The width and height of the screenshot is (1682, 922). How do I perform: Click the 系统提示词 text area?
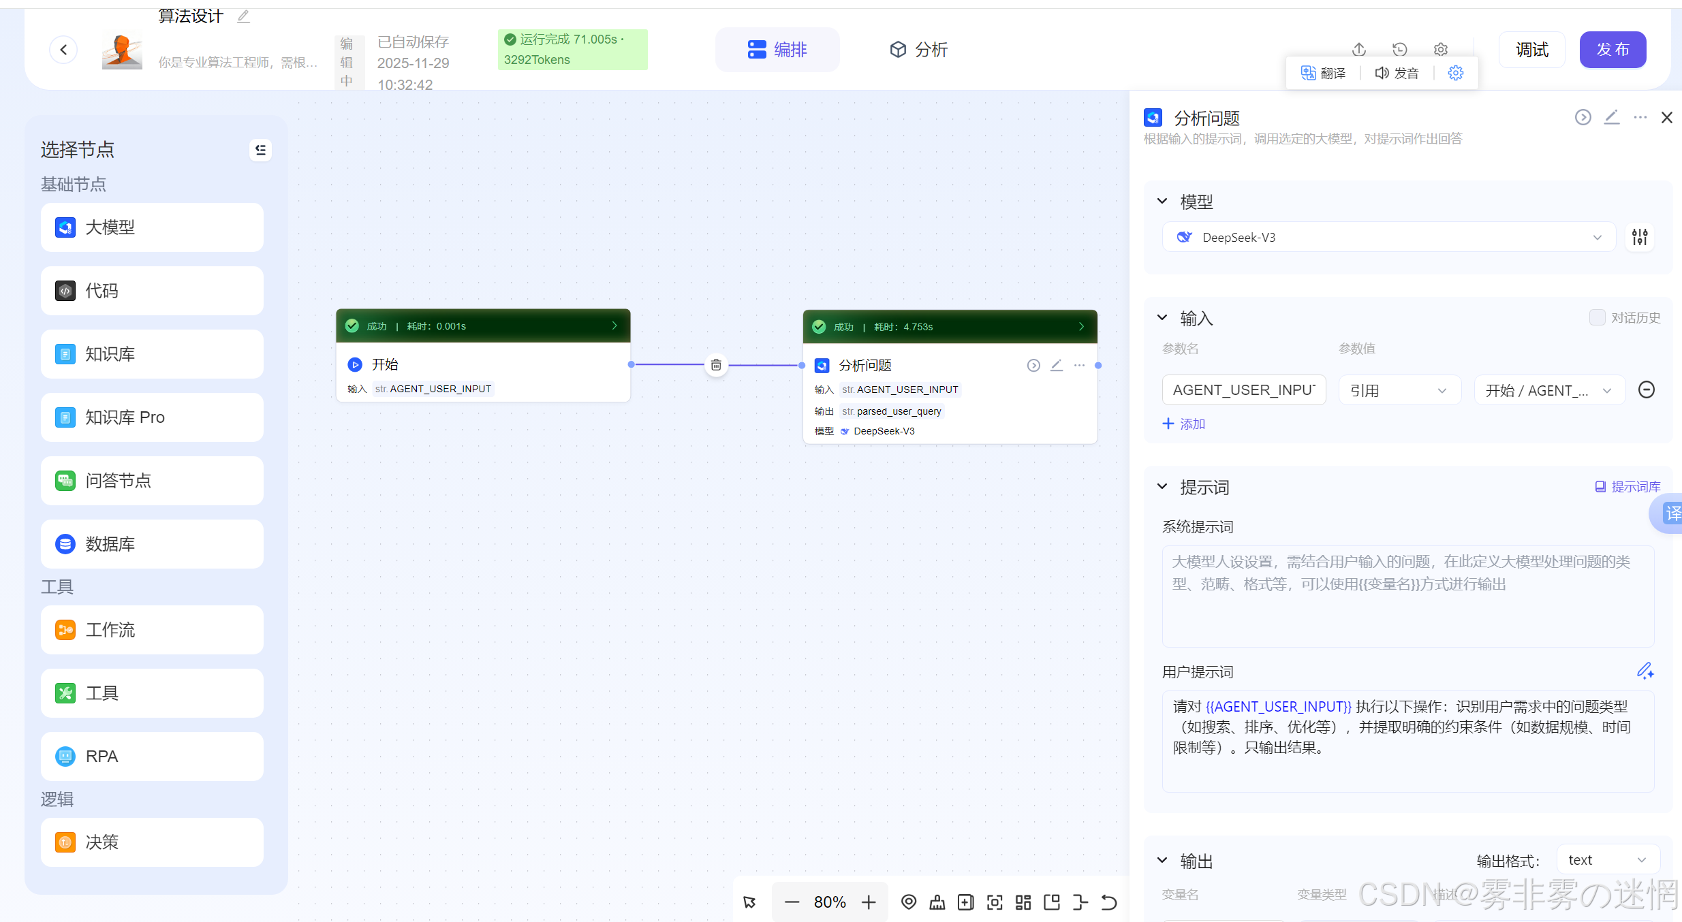point(1407,596)
